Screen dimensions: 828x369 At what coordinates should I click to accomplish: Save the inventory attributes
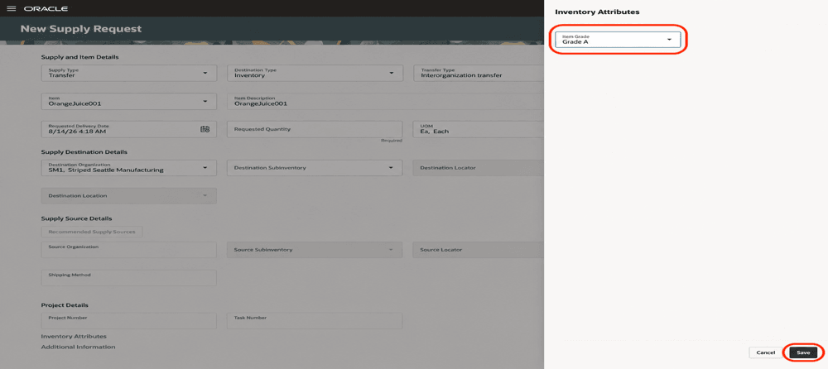[803, 352]
